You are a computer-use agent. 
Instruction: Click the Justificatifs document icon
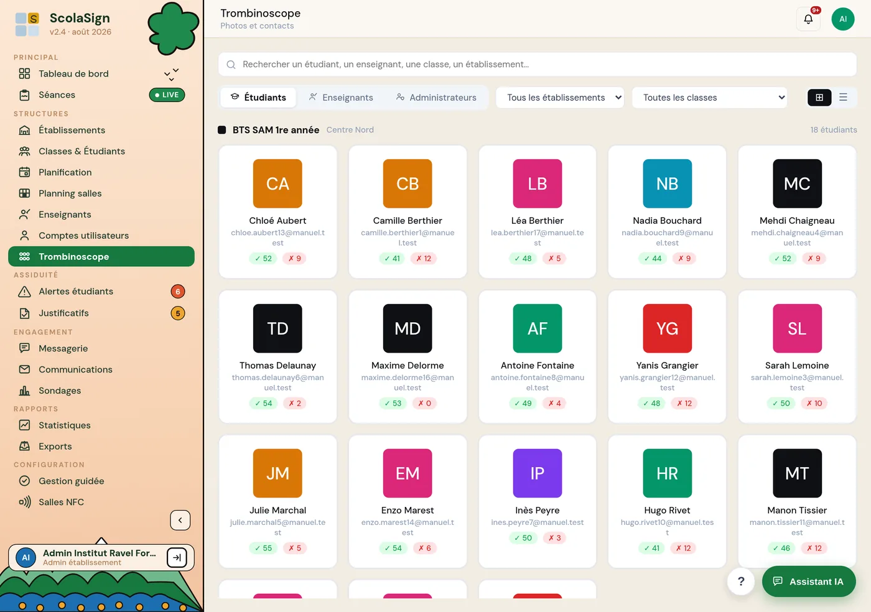pyautogui.click(x=25, y=313)
